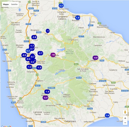Viewport: 129px width, 127px height.
Task: Click the purple -10 marker
Action: click(53, 55)
